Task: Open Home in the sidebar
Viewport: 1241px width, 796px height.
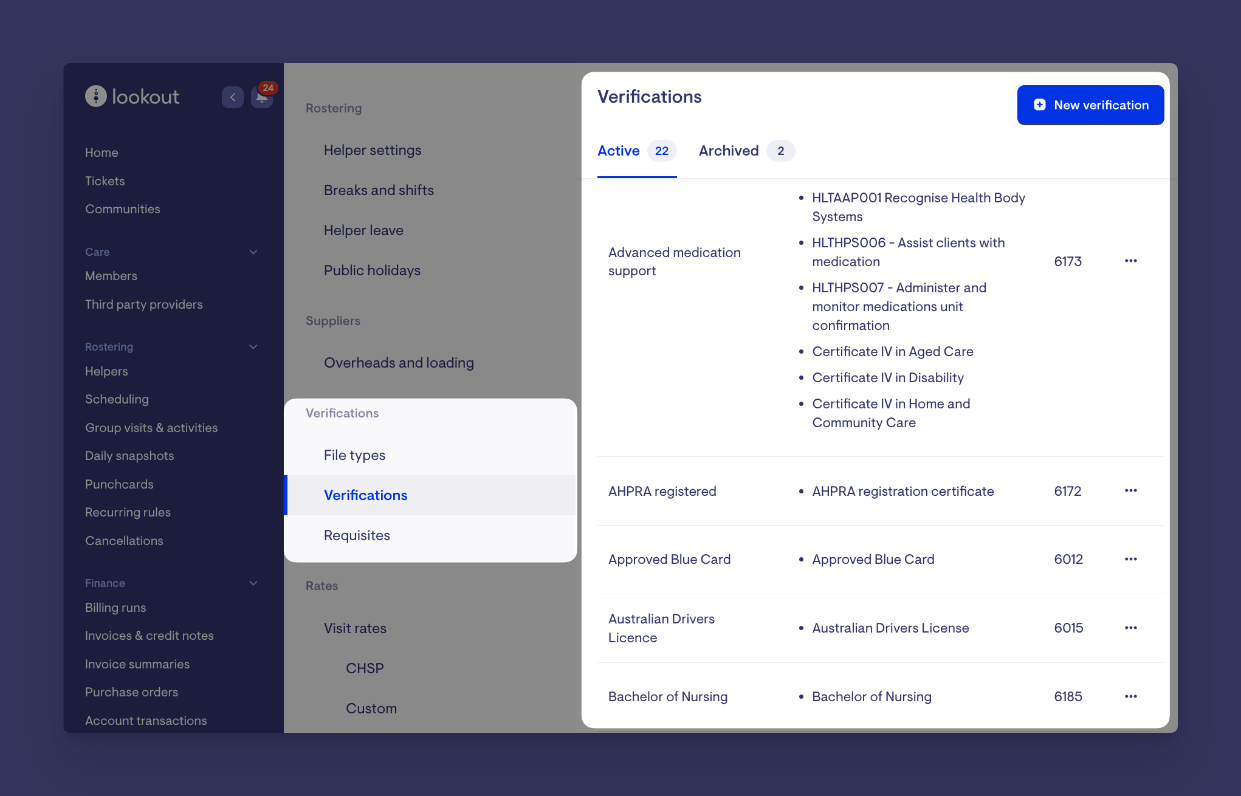Action: tap(101, 153)
